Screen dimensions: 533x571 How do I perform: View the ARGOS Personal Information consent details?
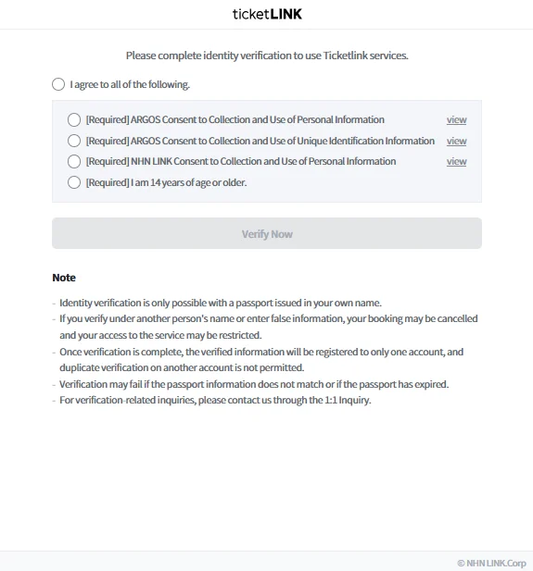(456, 119)
